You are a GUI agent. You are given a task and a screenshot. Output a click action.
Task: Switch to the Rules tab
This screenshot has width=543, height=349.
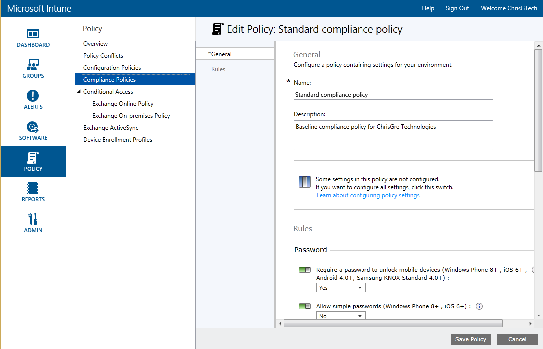coord(218,69)
